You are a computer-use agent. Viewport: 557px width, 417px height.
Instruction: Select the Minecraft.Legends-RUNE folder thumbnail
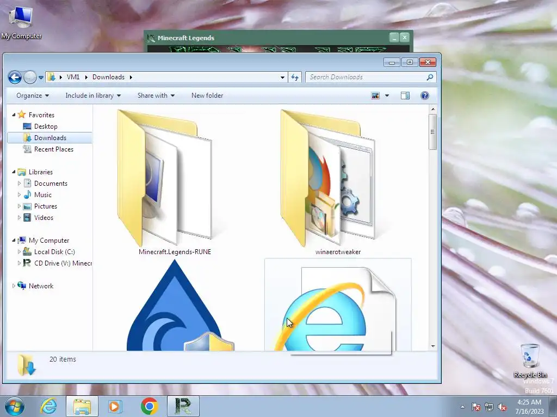coord(165,178)
